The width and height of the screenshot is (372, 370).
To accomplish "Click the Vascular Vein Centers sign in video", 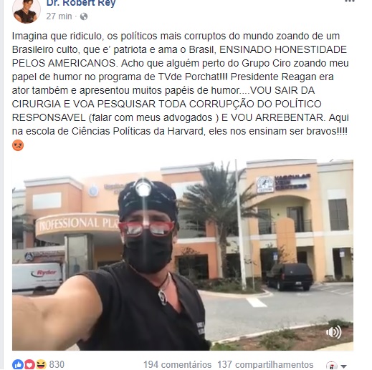I will point(284,183).
